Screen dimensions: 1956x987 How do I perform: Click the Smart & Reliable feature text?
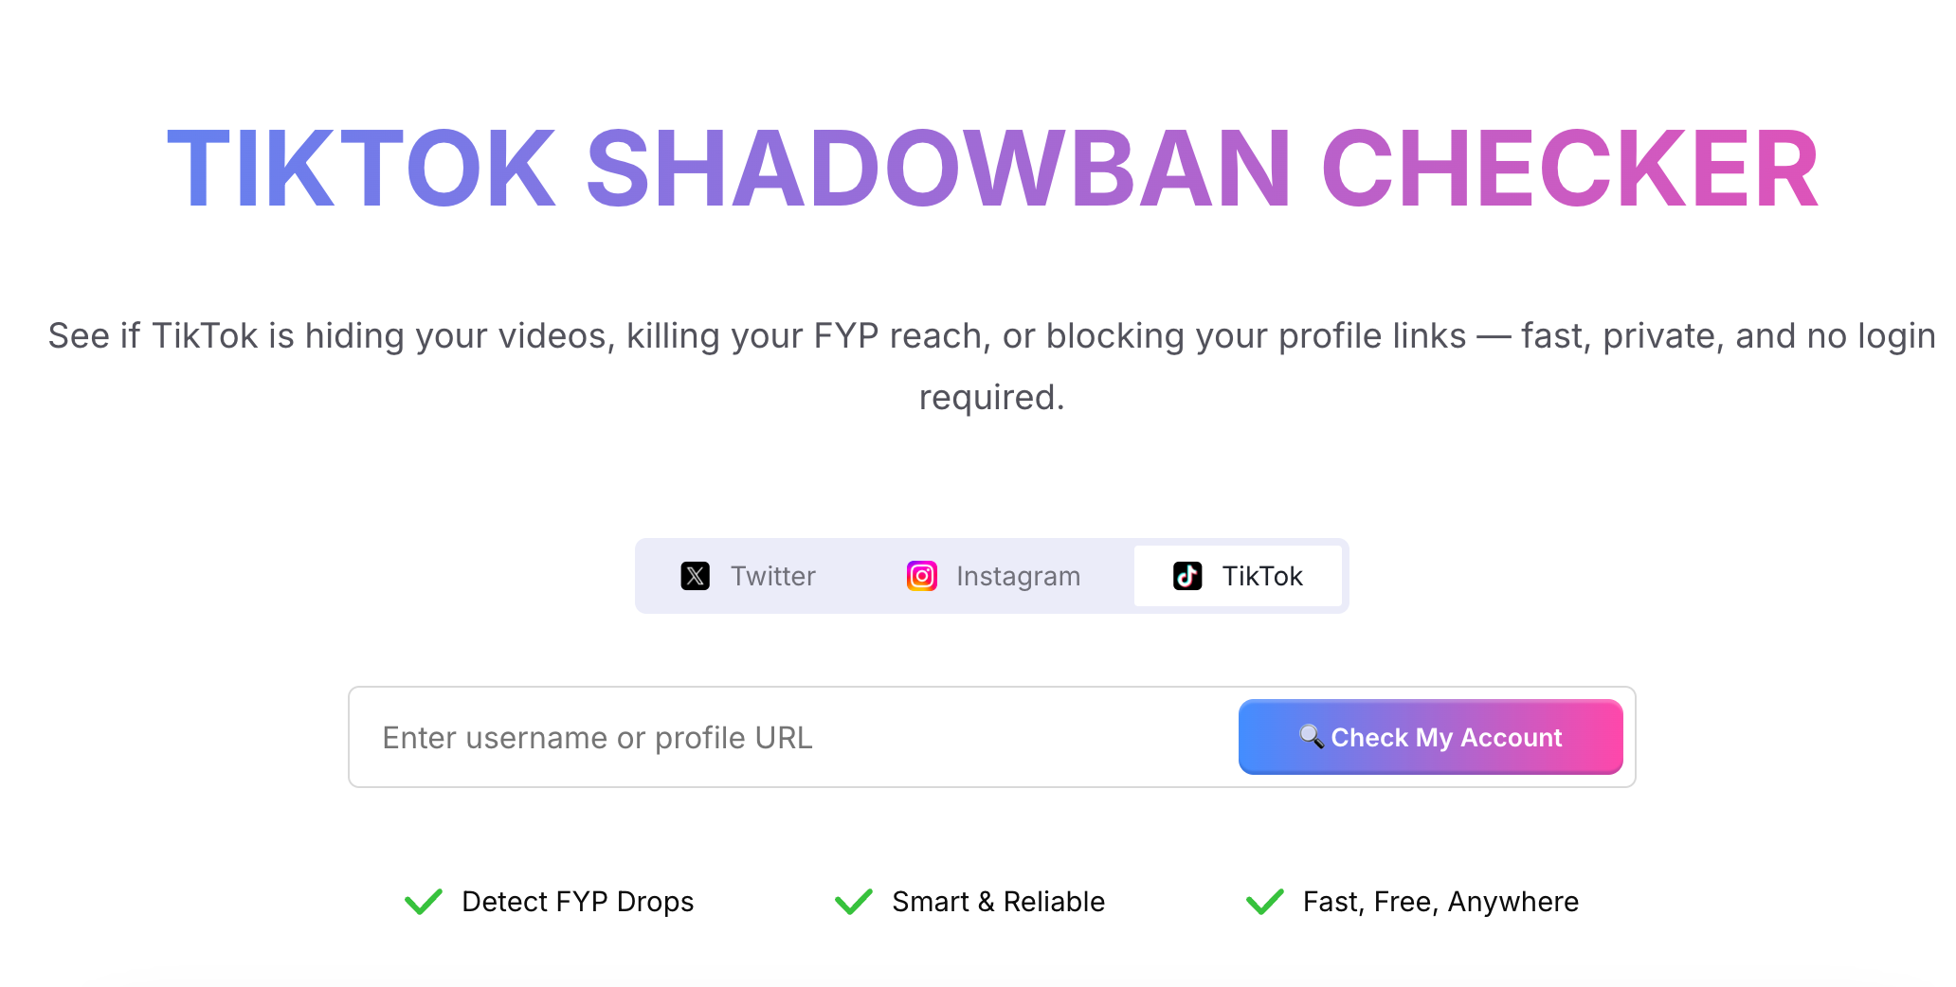point(997,901)
